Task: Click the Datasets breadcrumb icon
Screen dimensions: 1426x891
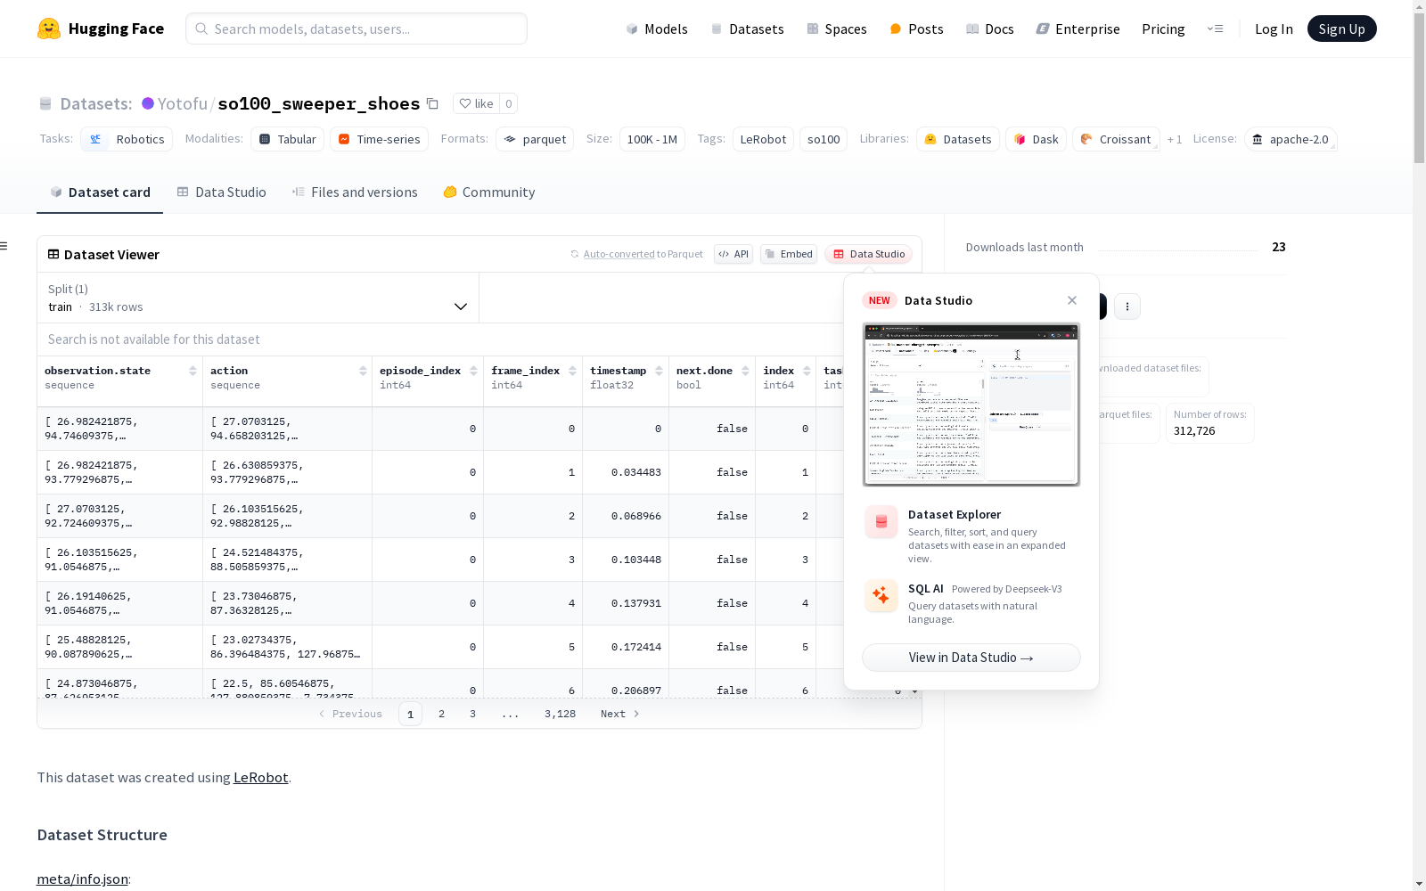Action: coord(45,103)
